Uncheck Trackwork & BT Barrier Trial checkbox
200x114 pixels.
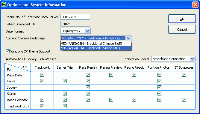(x=65, y=106)
